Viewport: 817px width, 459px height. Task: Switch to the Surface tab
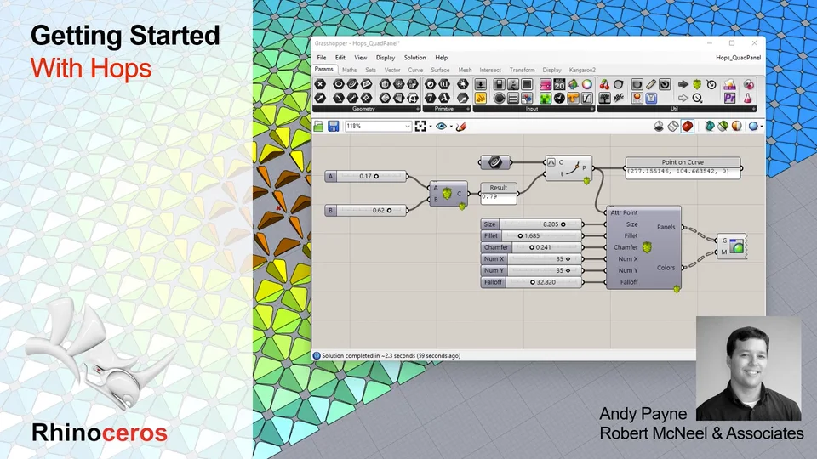point(440,70)
